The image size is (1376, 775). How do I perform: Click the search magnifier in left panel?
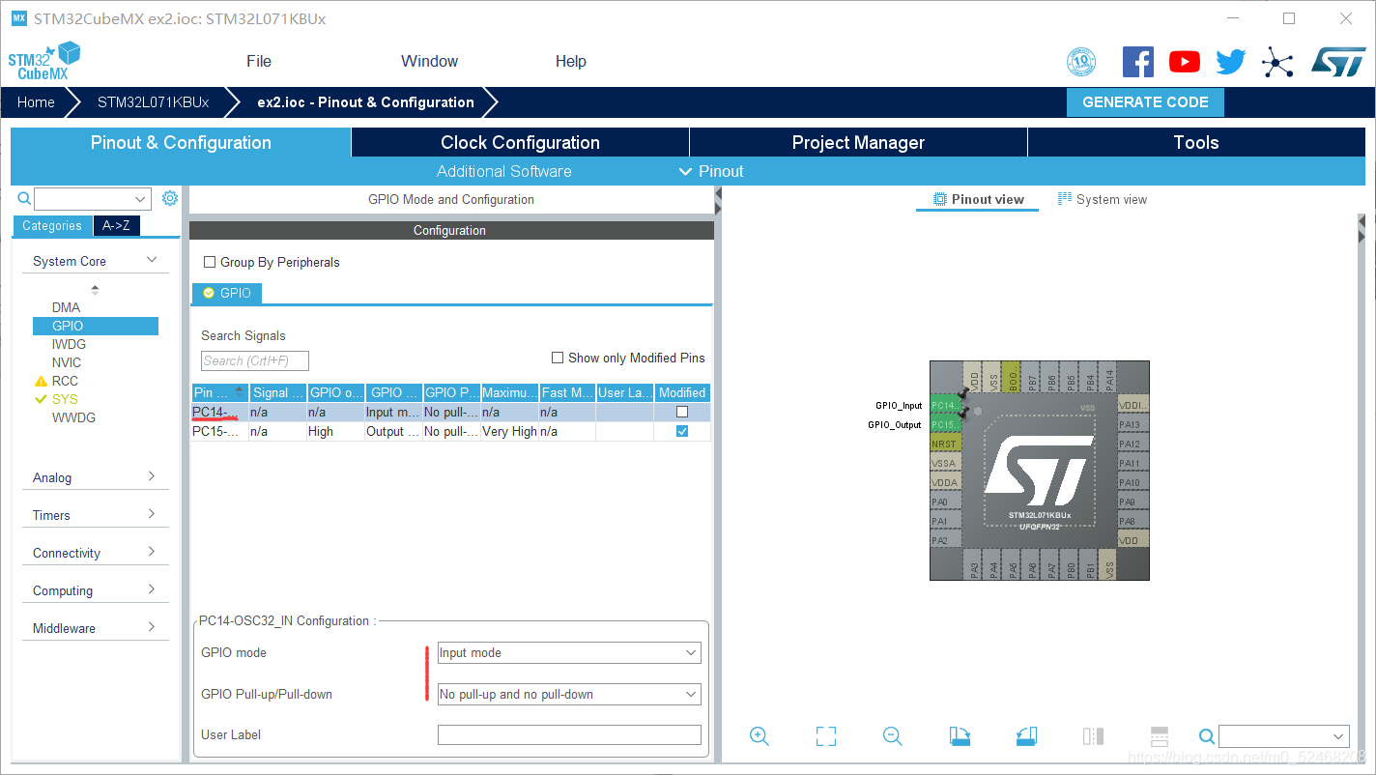(x=24, y=198)
